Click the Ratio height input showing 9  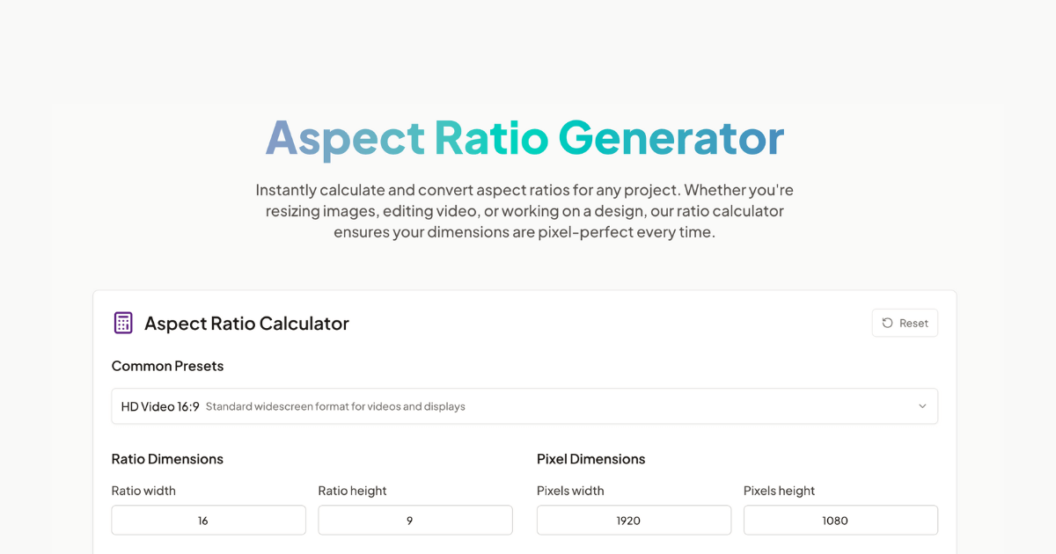click(x=414, y=520)
